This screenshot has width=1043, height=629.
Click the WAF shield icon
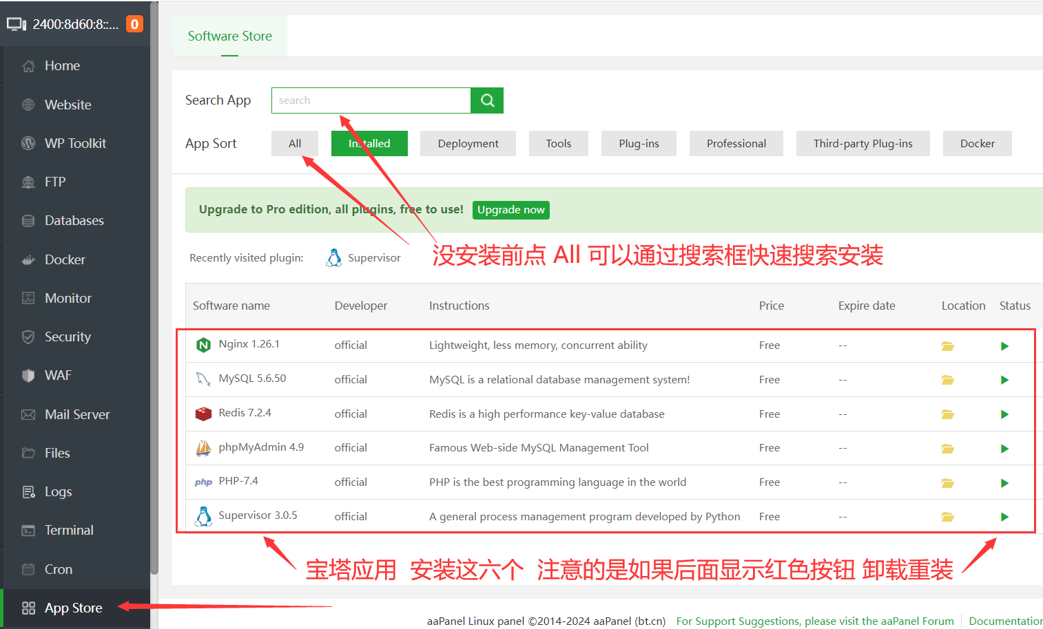28,375
